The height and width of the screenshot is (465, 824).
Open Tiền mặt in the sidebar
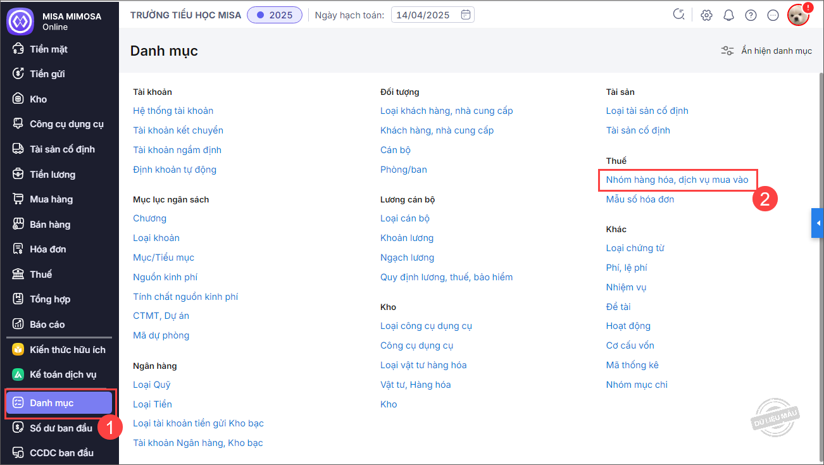tap(49, 49)
